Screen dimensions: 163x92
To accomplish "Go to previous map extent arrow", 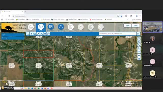I will [x=139, y=52].
